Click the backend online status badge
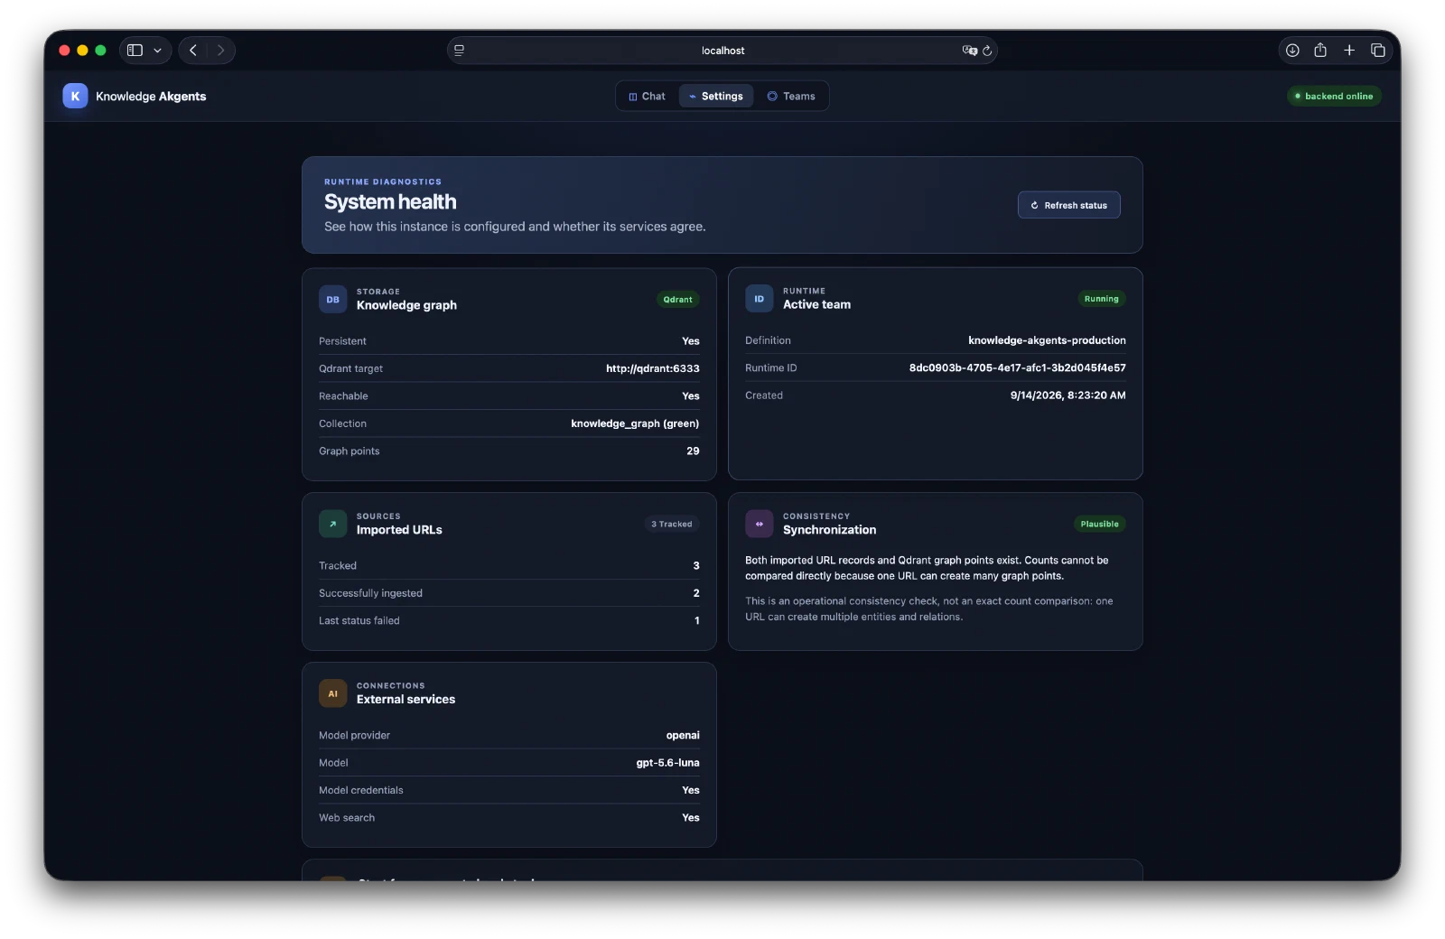 [1334, 96]
